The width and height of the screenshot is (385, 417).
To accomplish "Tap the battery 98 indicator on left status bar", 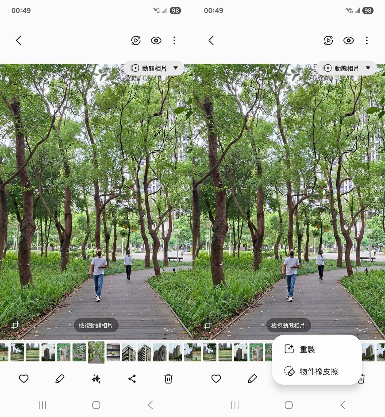I will click(x=175, y=10).
